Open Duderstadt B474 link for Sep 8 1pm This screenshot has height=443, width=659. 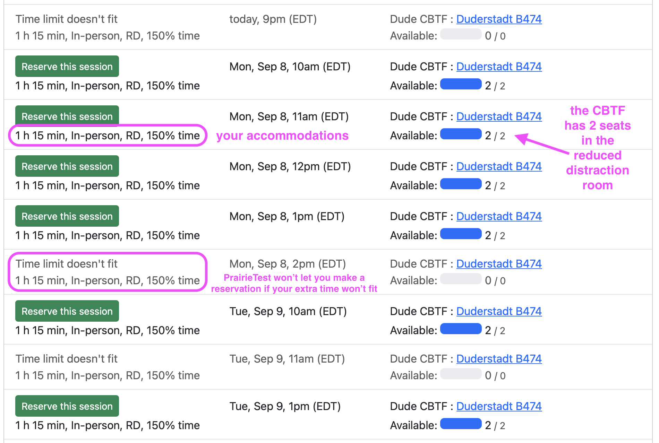click(x=499, y=216)
